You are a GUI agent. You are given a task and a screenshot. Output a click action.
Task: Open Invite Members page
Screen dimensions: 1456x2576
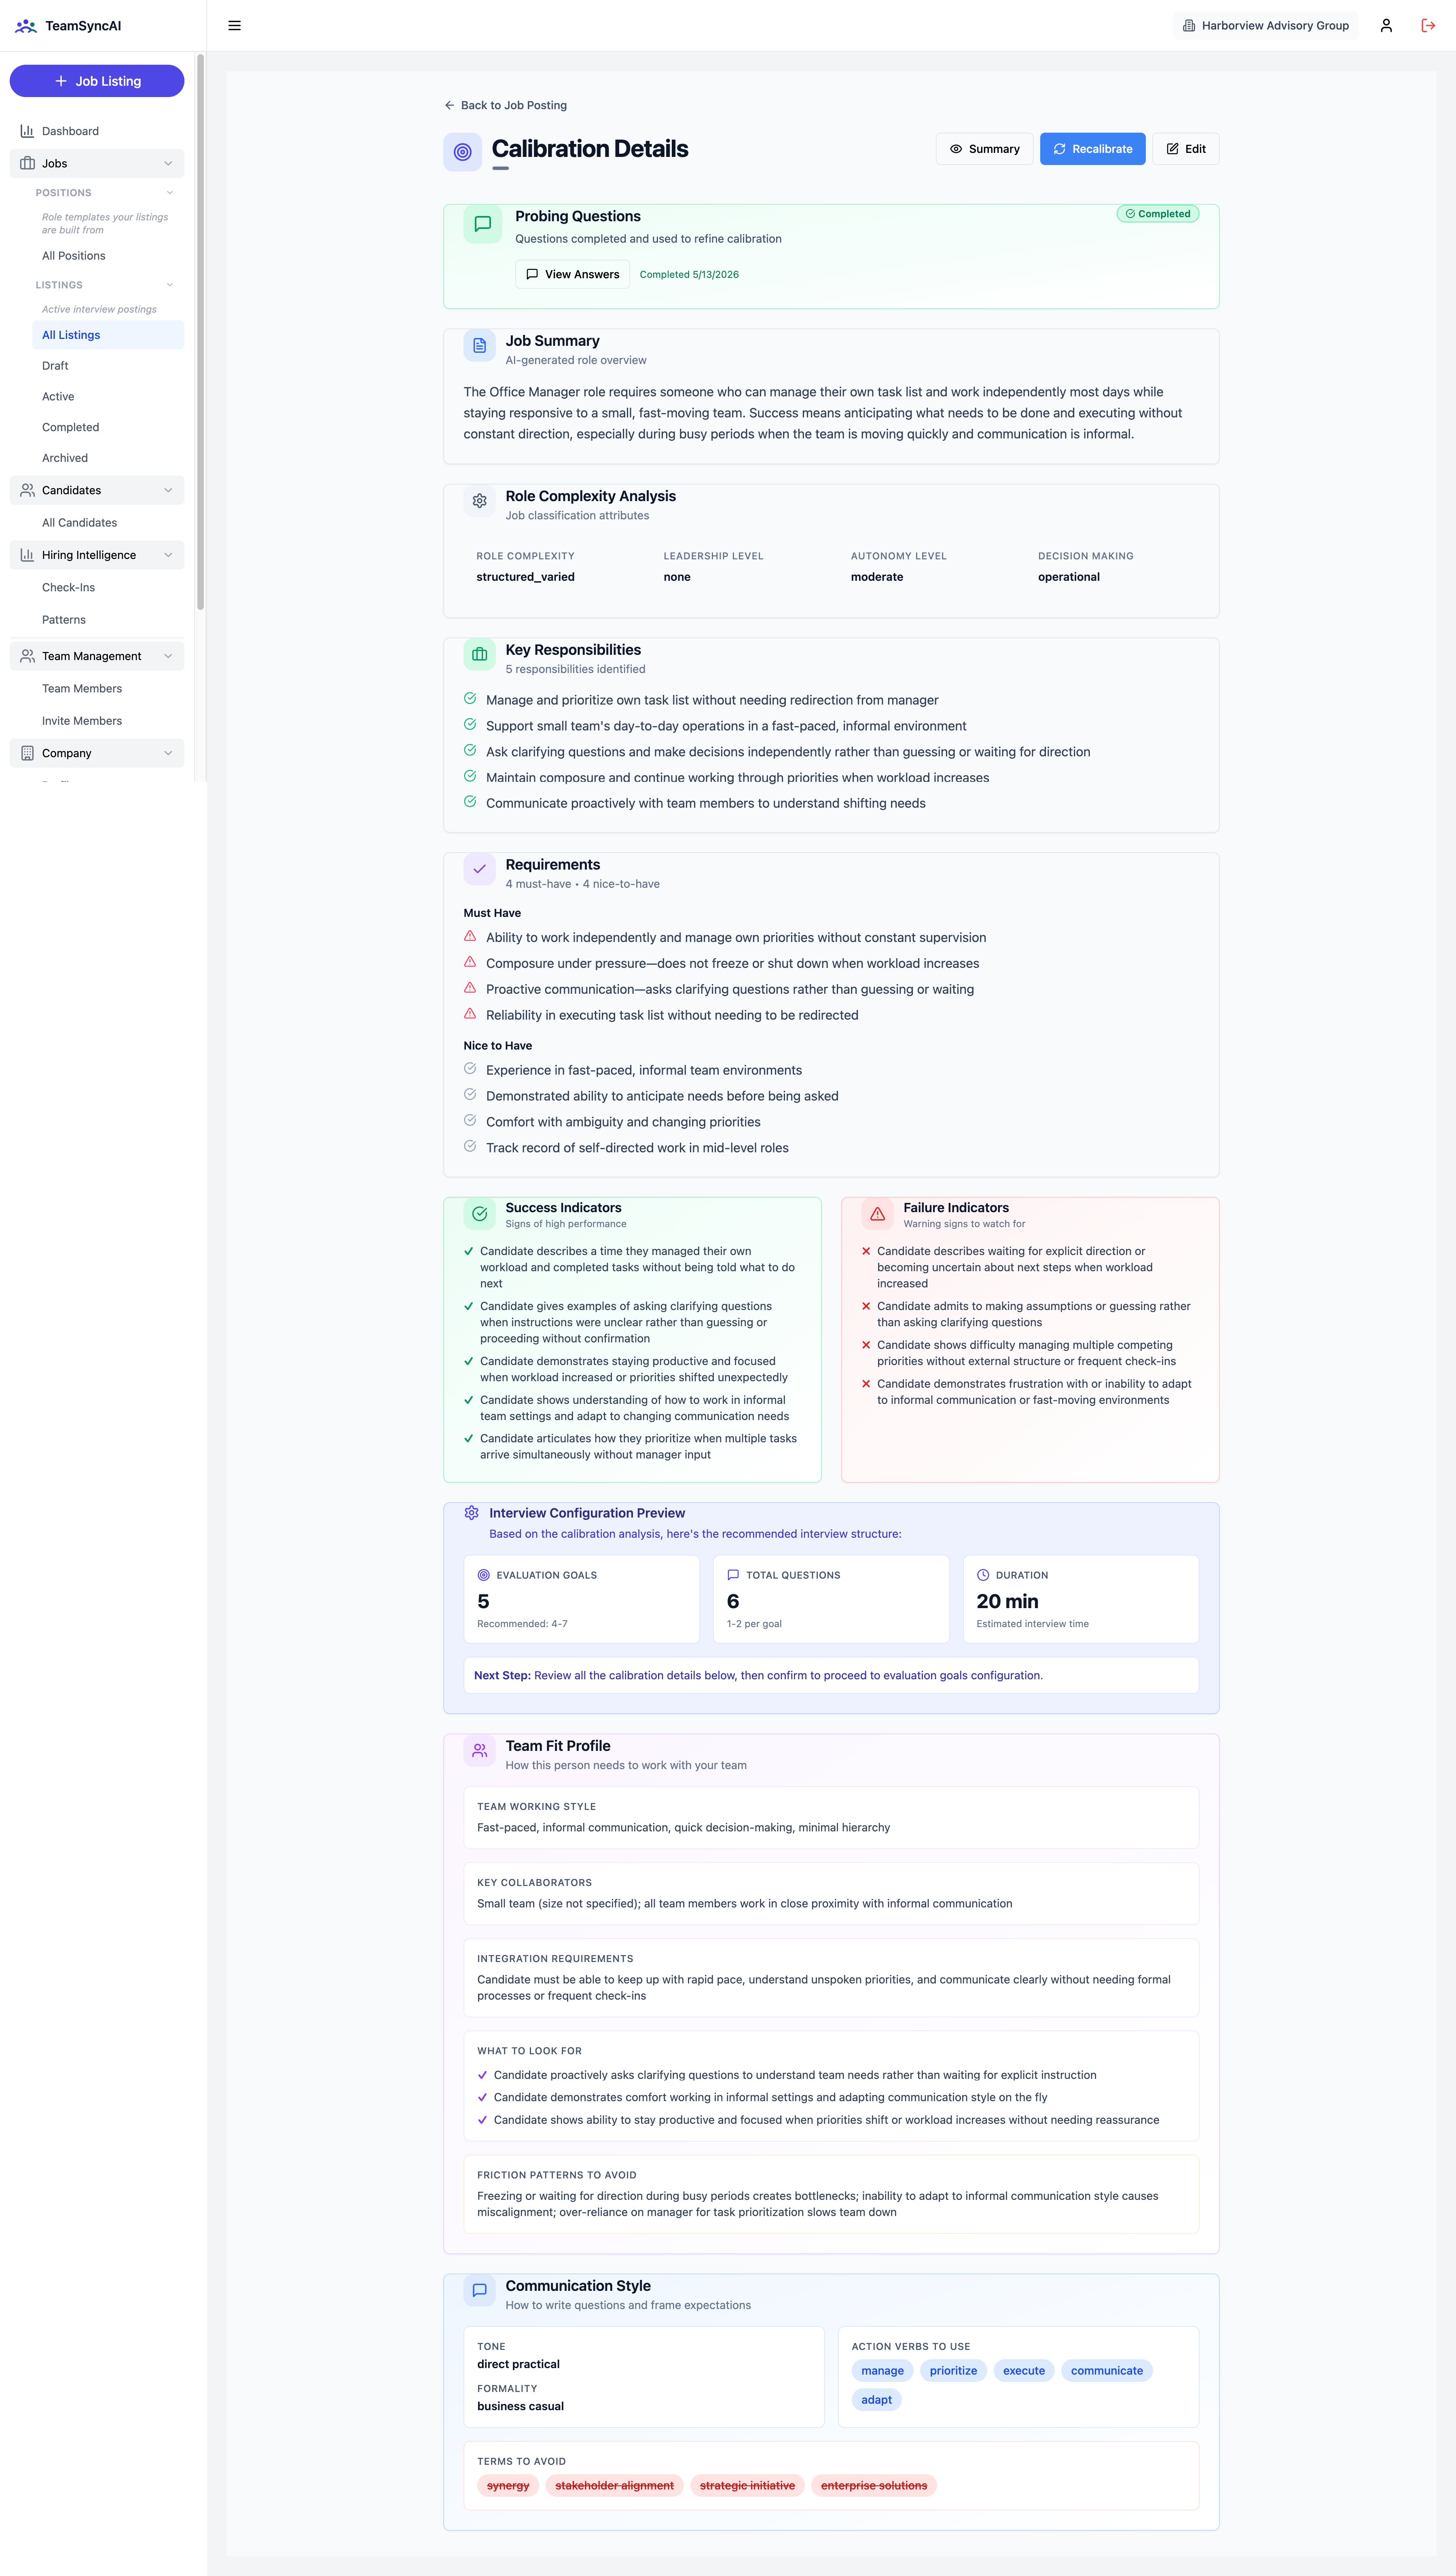point(108,721)
